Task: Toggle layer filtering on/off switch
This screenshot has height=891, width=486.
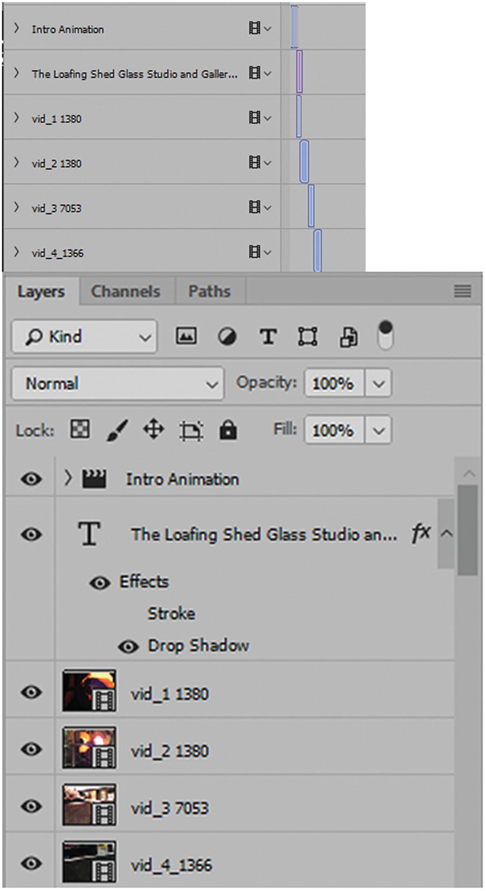Action: pyautogui.click(x=385, y=335)
